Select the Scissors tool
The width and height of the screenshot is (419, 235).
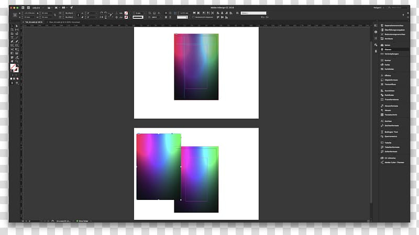12,49
